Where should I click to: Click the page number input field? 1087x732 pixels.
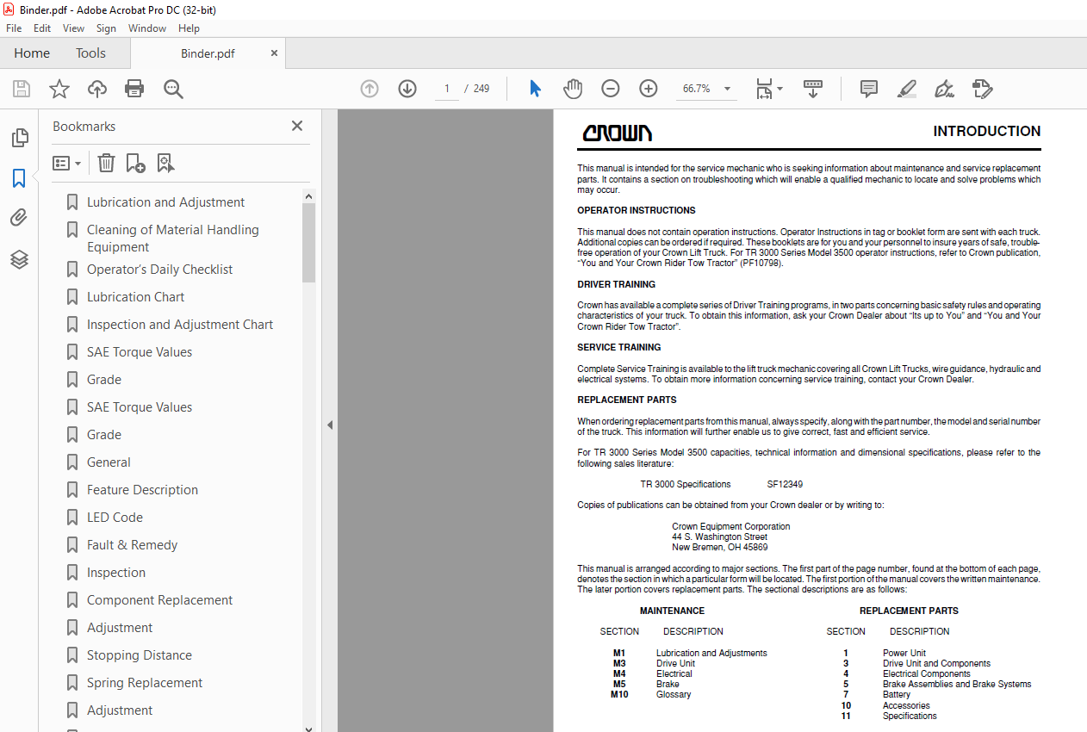click(x=447, y=89)
